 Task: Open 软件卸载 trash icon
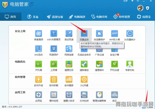(x=54, y=79)
